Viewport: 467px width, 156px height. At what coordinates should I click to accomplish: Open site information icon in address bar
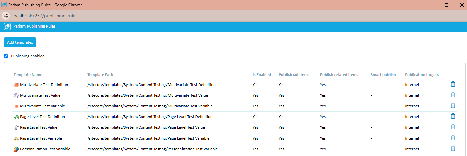(6, 16)
